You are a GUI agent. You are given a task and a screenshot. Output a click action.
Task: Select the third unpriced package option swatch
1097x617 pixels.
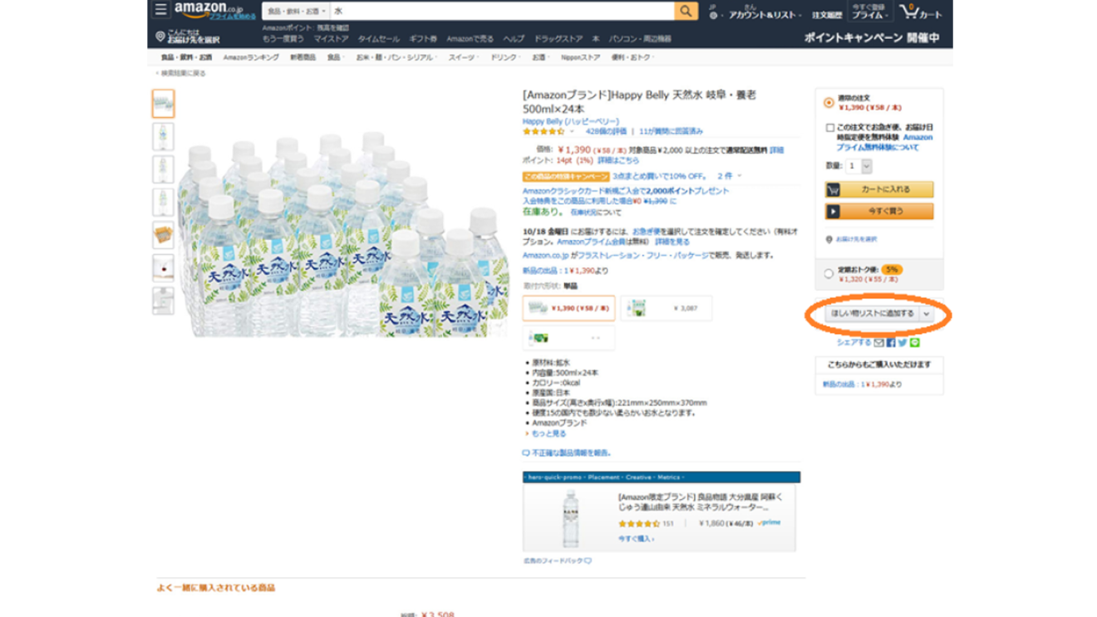(569, 338)
